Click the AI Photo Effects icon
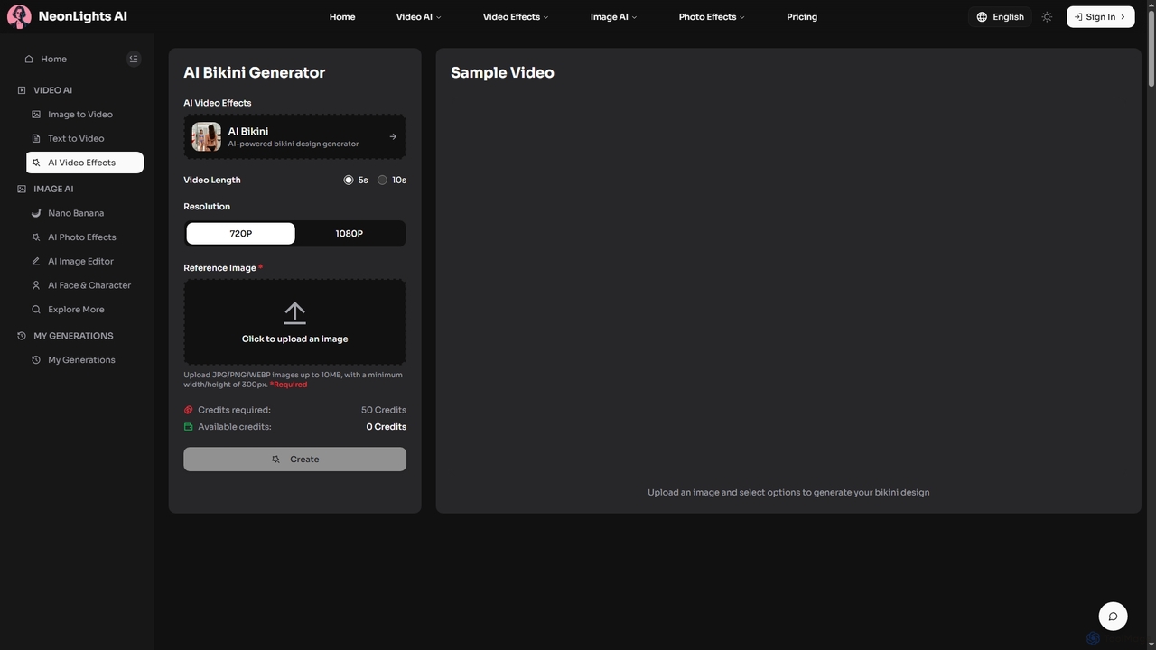1156x650 pixels. (36, 237)
